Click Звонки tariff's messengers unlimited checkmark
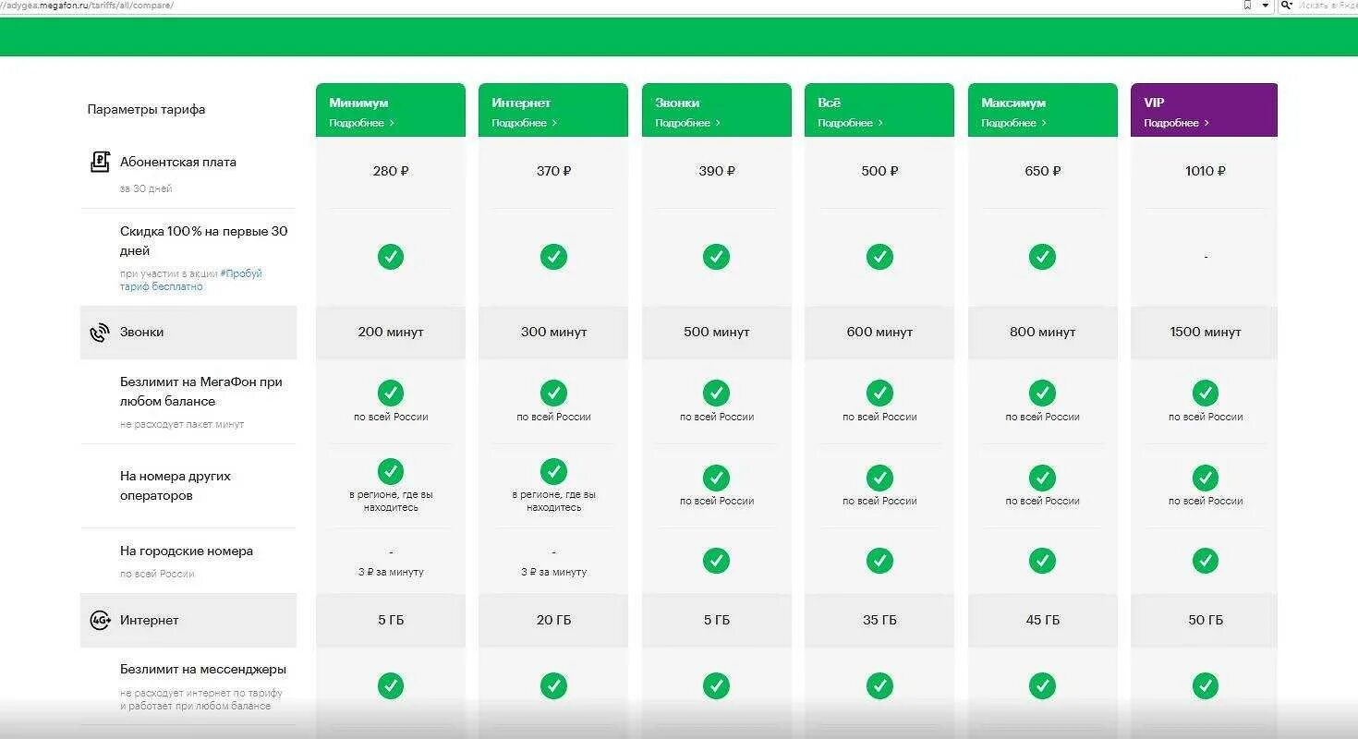 716,685
